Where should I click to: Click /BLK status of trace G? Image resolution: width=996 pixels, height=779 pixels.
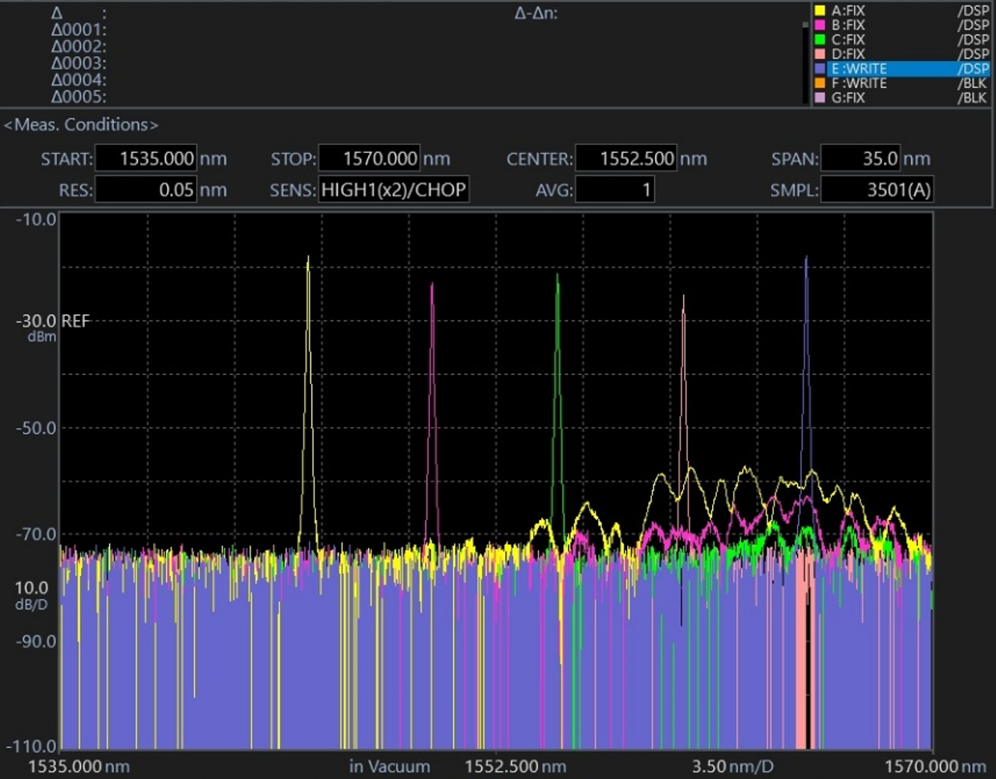(974, 98)
